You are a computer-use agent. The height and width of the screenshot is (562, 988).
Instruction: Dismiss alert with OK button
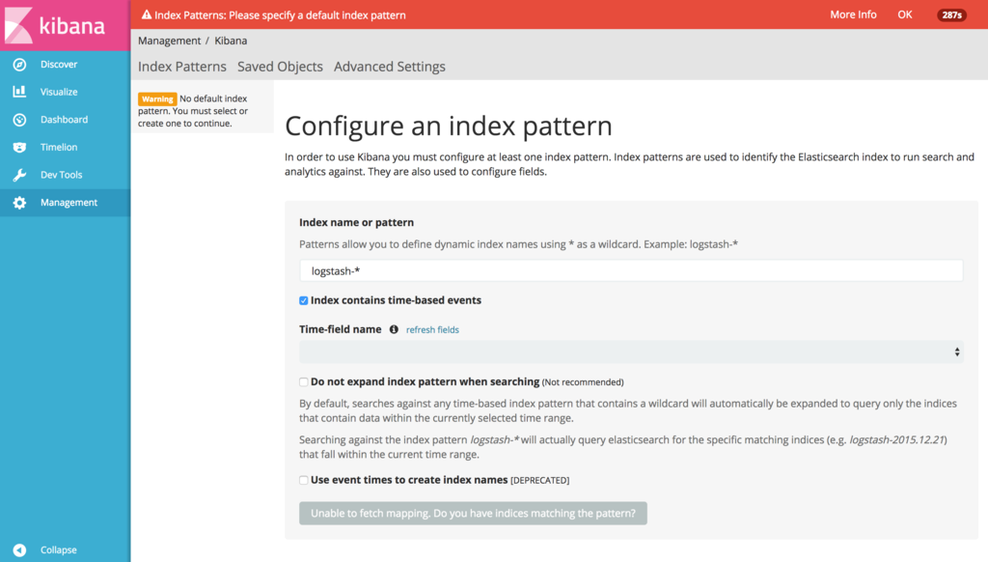point(905,14)
